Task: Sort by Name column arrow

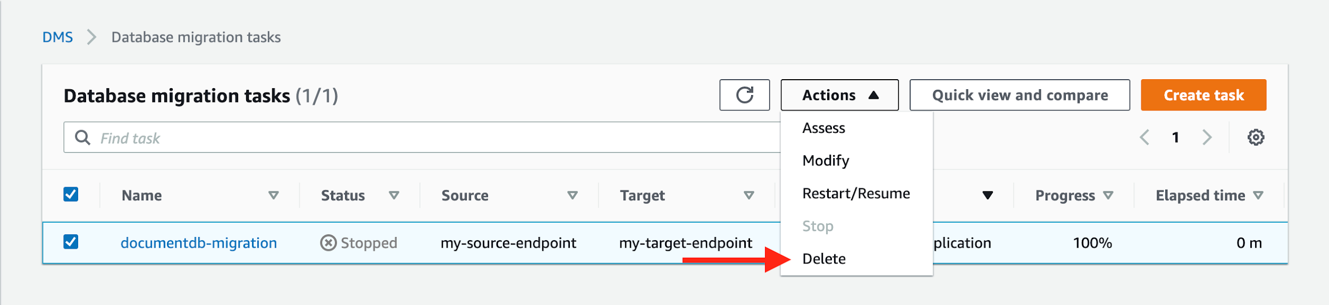Action: (274, 196)
